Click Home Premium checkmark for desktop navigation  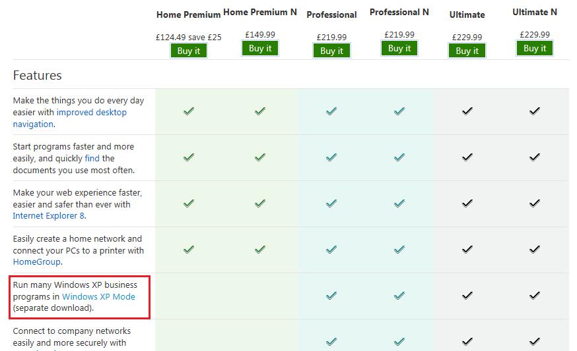tap(189, 111)
